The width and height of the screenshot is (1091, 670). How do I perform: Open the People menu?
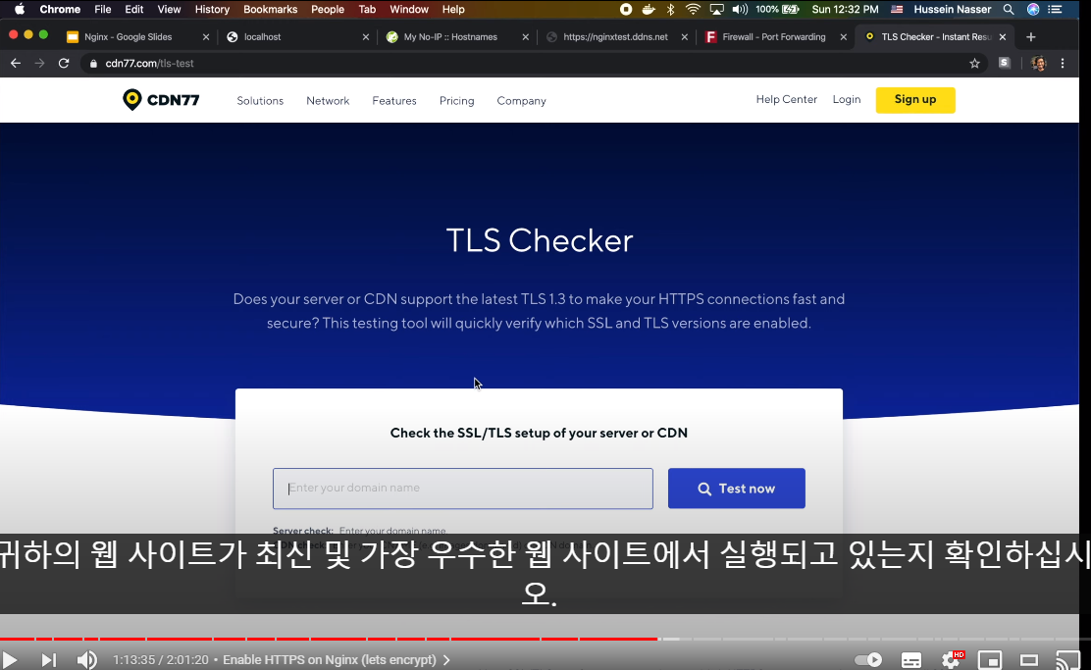click(328, 9)
